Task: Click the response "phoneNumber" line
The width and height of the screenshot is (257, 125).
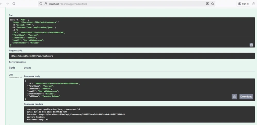Action: (42, 94)
